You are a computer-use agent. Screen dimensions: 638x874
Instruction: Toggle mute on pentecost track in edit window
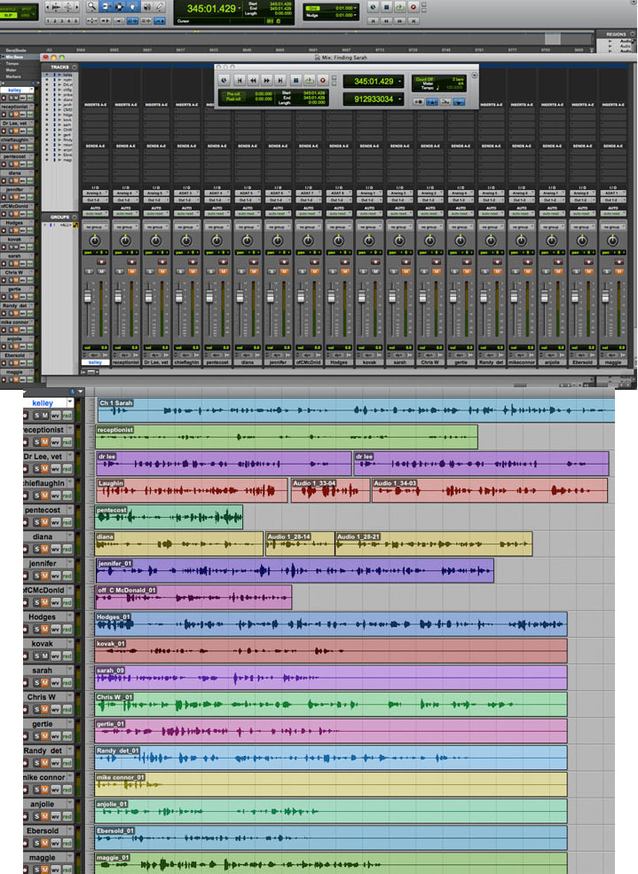pyautogui.click(x=45, y=522)
